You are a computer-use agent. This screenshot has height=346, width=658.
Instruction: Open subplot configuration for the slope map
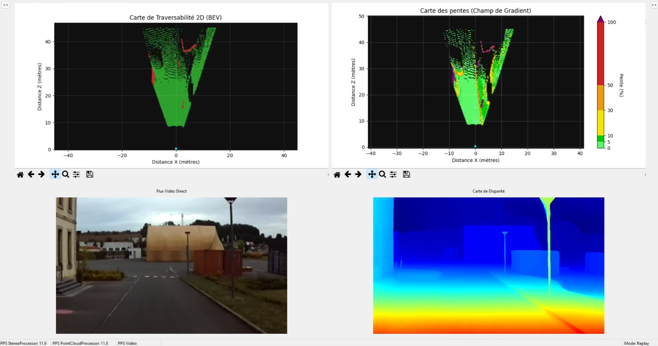(393, 175)
